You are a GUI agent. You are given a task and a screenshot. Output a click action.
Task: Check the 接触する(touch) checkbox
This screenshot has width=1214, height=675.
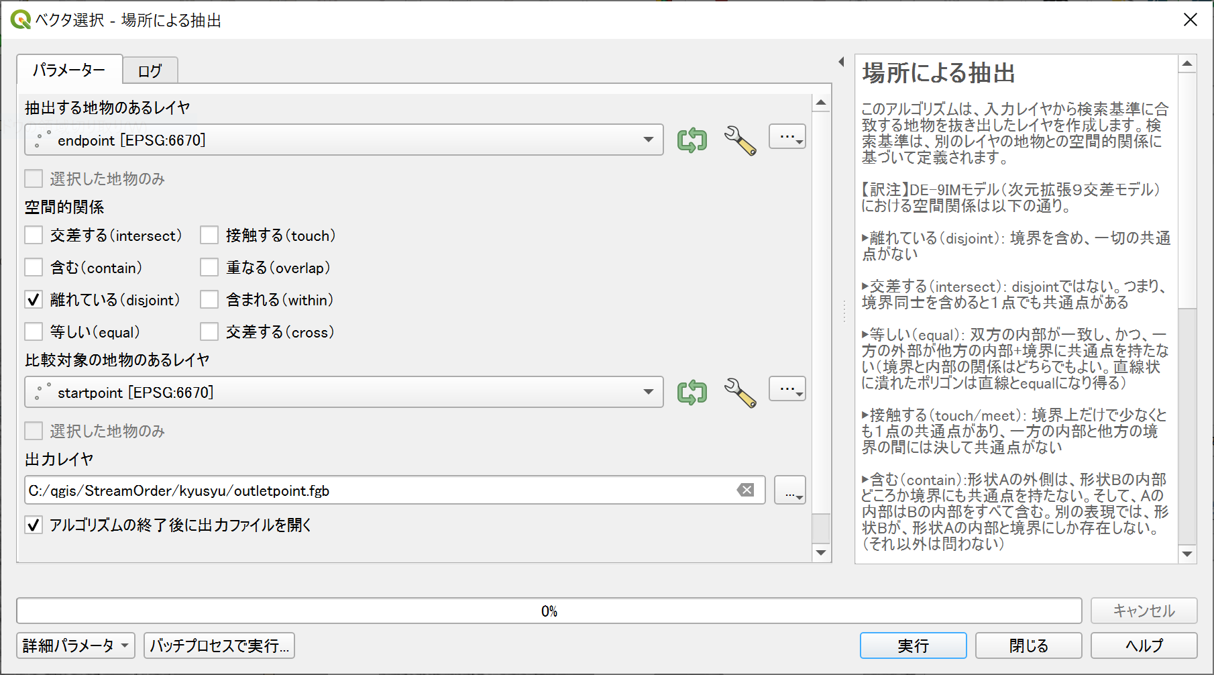point(209,236)
